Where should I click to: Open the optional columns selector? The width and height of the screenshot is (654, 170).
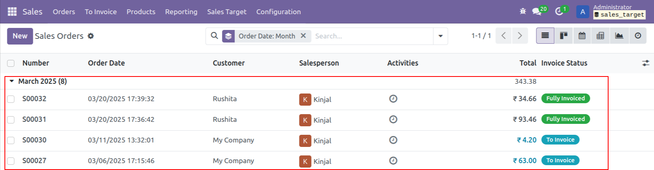[645, 63]
